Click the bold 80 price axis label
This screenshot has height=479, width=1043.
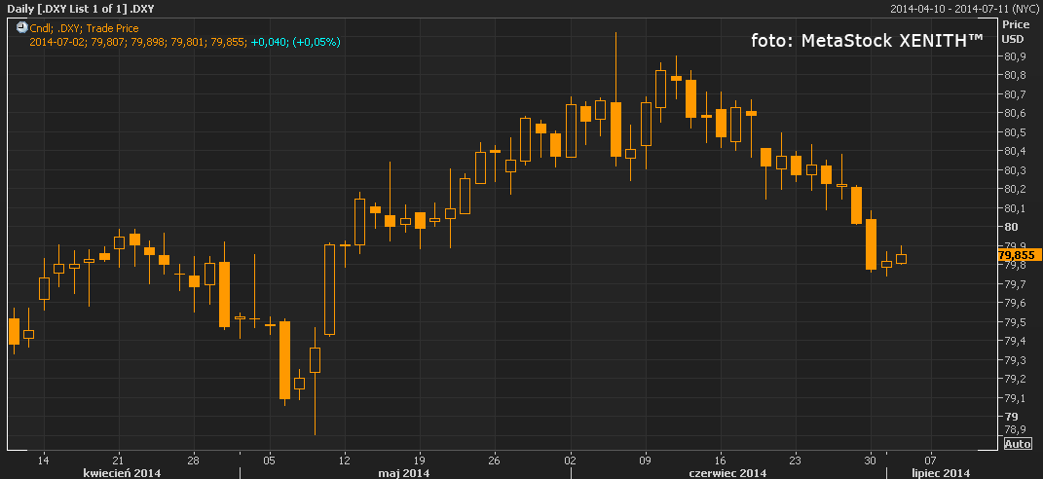coord(1010,227)
